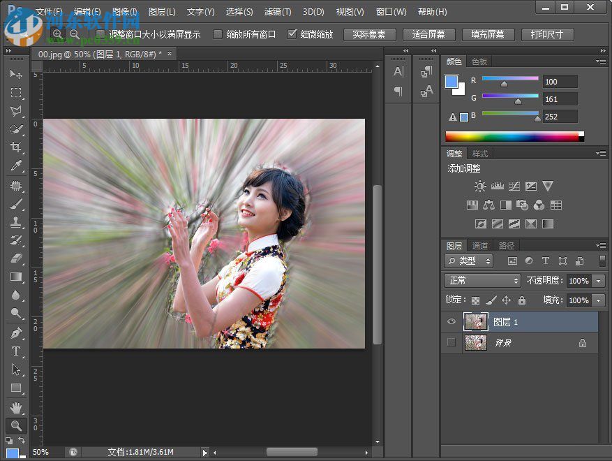Click the 适合屏幕 button
The width and height of the screenshot is (612, 461).
coord(428,34)
